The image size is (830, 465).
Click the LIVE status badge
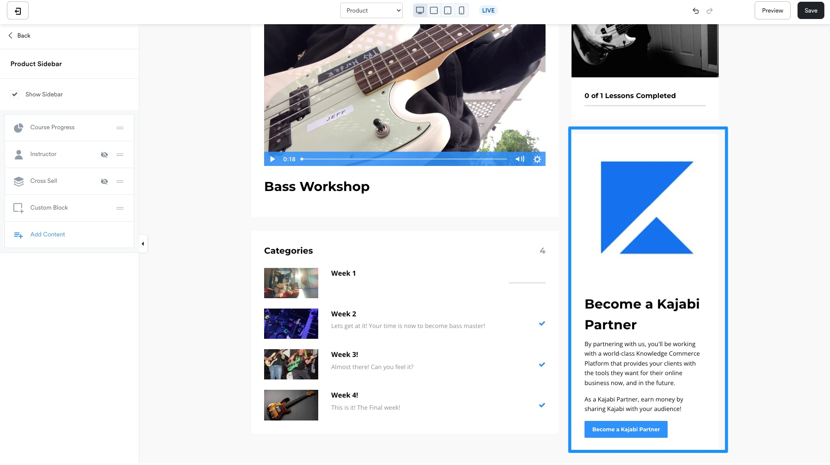tap(488, 10)
